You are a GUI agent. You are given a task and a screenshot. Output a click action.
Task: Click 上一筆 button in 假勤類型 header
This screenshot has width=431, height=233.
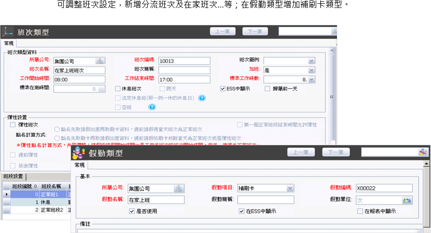[300, 152]
